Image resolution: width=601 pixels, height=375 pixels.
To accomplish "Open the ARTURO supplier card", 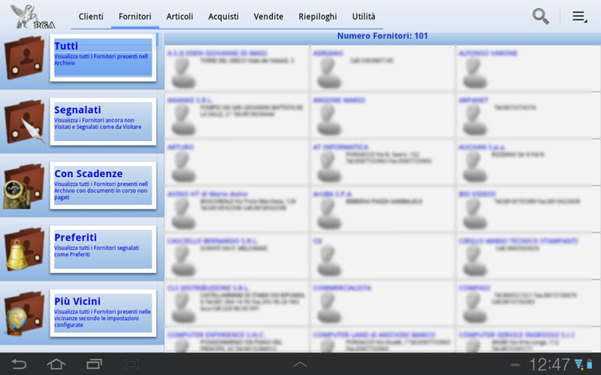I will [x=237, y=162].
